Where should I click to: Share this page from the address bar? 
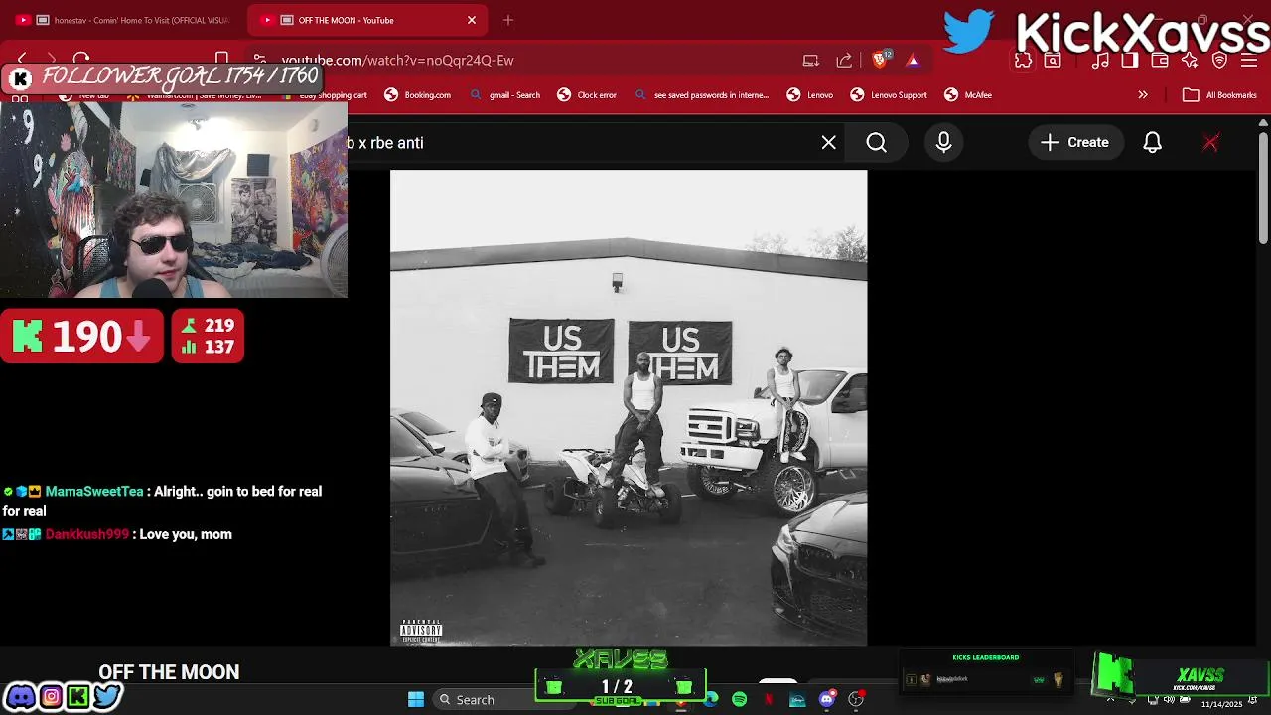[x=844, y=60]
